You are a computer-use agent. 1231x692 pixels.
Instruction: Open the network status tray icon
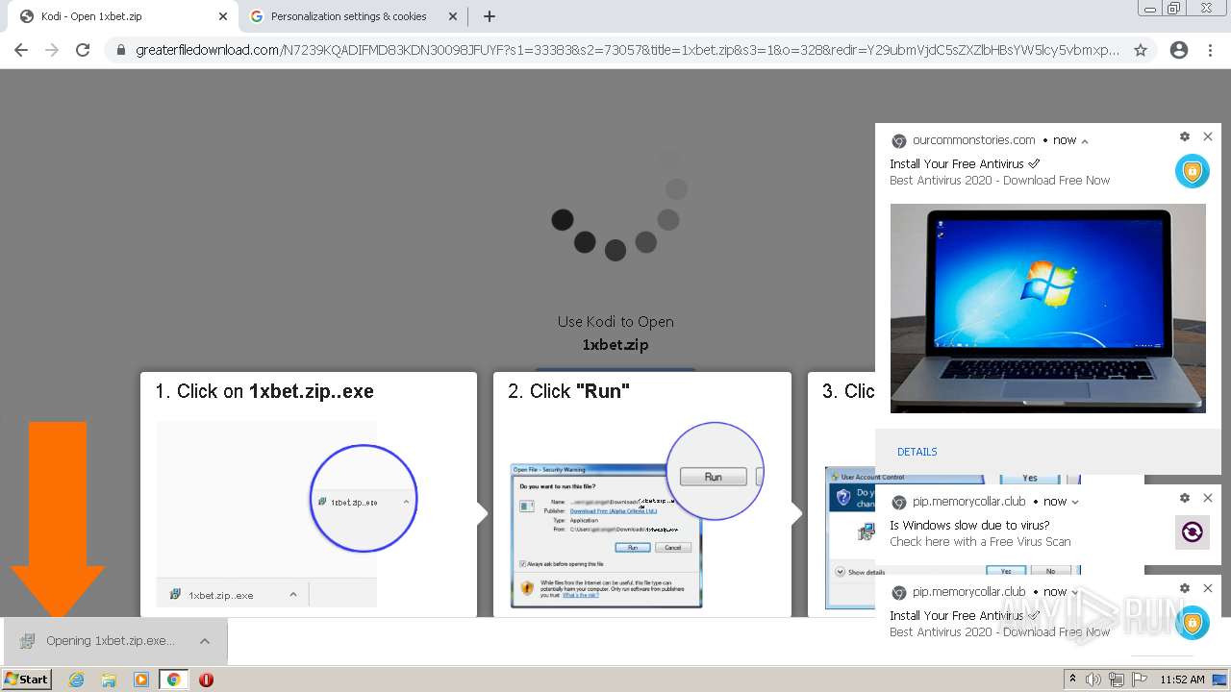[1116, 680]
